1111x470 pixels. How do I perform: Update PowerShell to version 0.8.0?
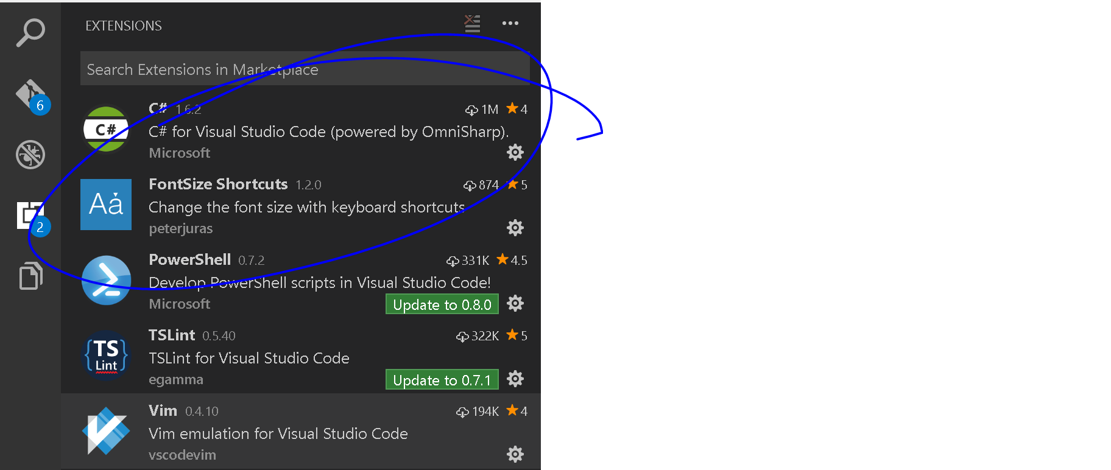[442, 304]
